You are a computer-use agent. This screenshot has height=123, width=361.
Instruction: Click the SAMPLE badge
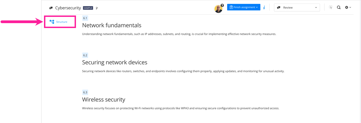click(x=88, y=8)
